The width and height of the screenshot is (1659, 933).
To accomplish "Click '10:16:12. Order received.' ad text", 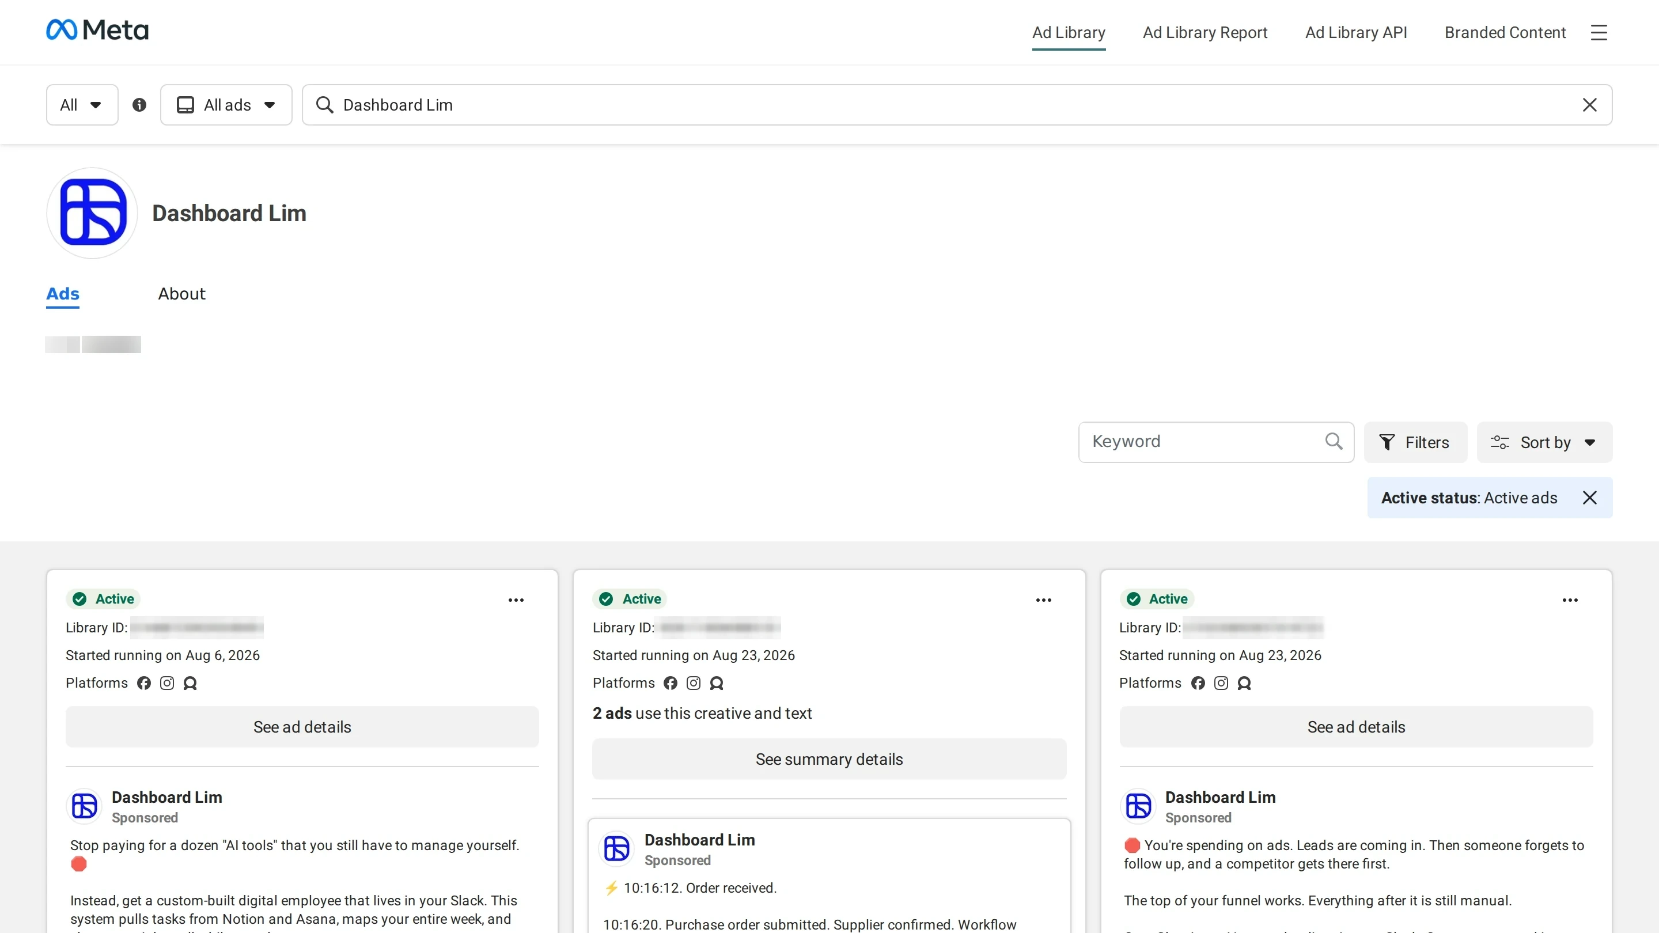I will [x=700, y=889].
